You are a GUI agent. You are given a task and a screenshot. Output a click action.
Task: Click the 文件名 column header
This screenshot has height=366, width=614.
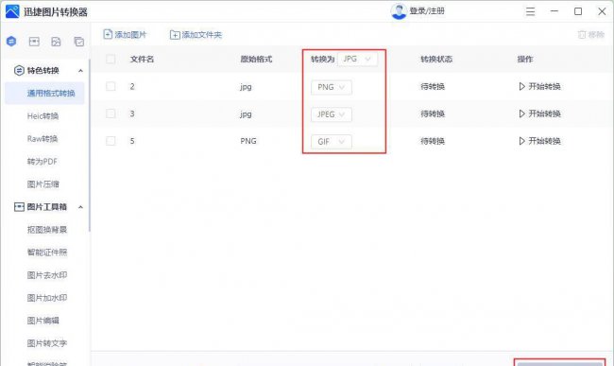click(x=142, y=60)
